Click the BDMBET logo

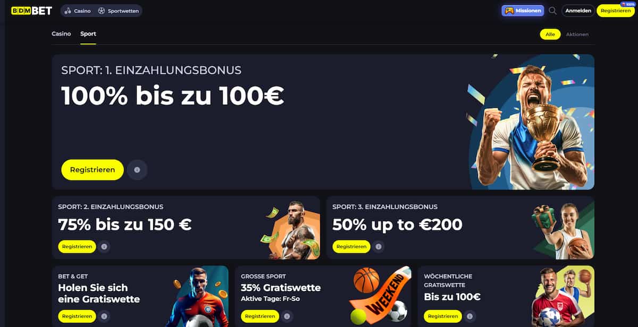32,11
